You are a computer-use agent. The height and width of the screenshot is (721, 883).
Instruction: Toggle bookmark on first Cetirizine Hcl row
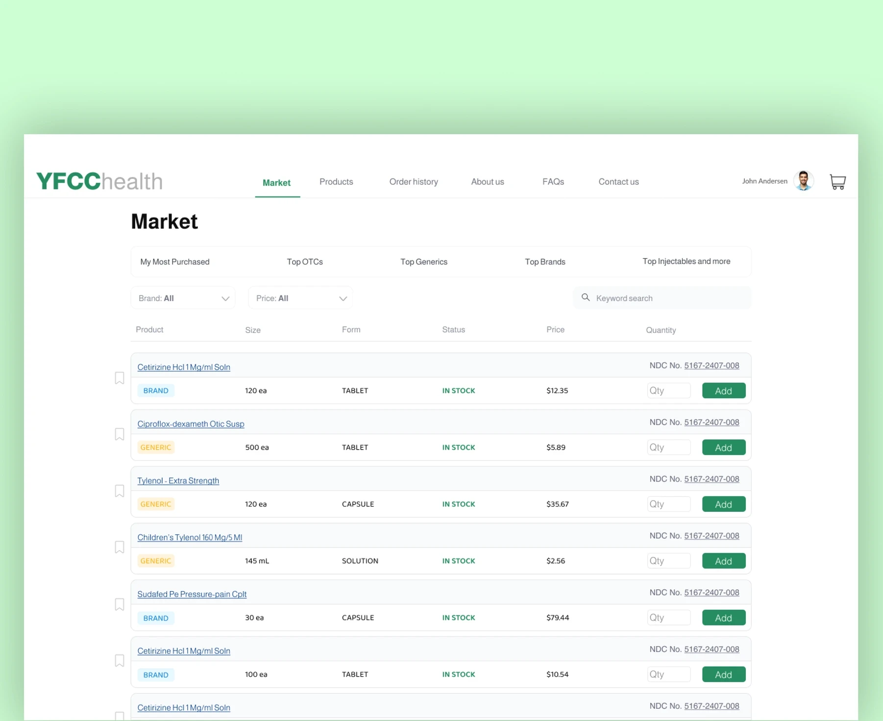tap(119, 378)
